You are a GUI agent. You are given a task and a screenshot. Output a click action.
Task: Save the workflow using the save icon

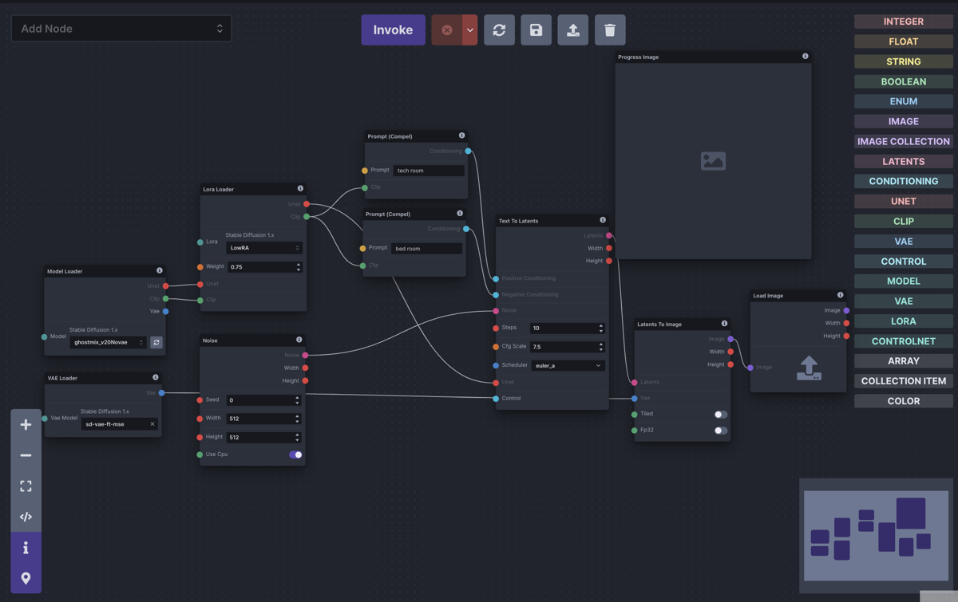tap(536, 30)
